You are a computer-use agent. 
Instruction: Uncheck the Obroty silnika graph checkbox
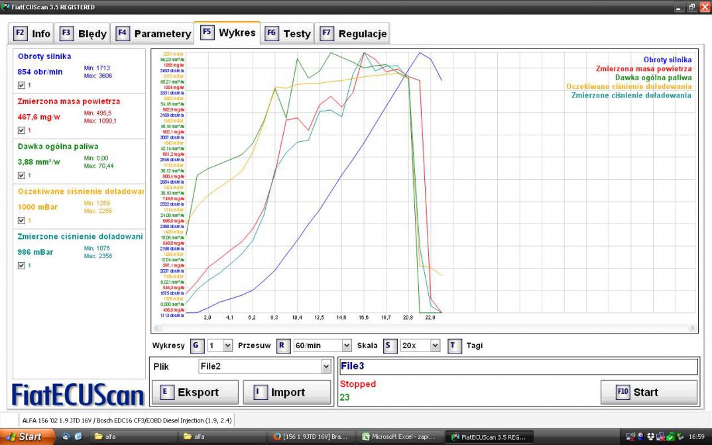click(x=21, y=86)
